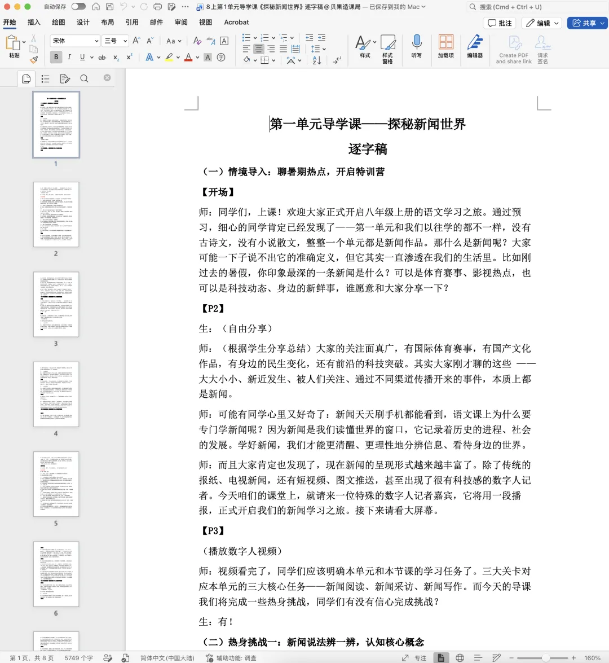The width and height of the screenshot is (609, 663).
Task: Open the Design (设计) tab
Action: pos(83,23)
